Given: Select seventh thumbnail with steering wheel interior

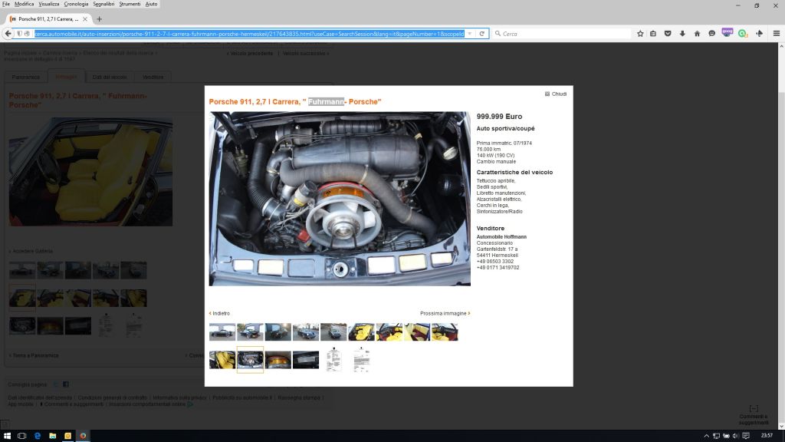Looking at the screenshot, I should pos(389,331).
